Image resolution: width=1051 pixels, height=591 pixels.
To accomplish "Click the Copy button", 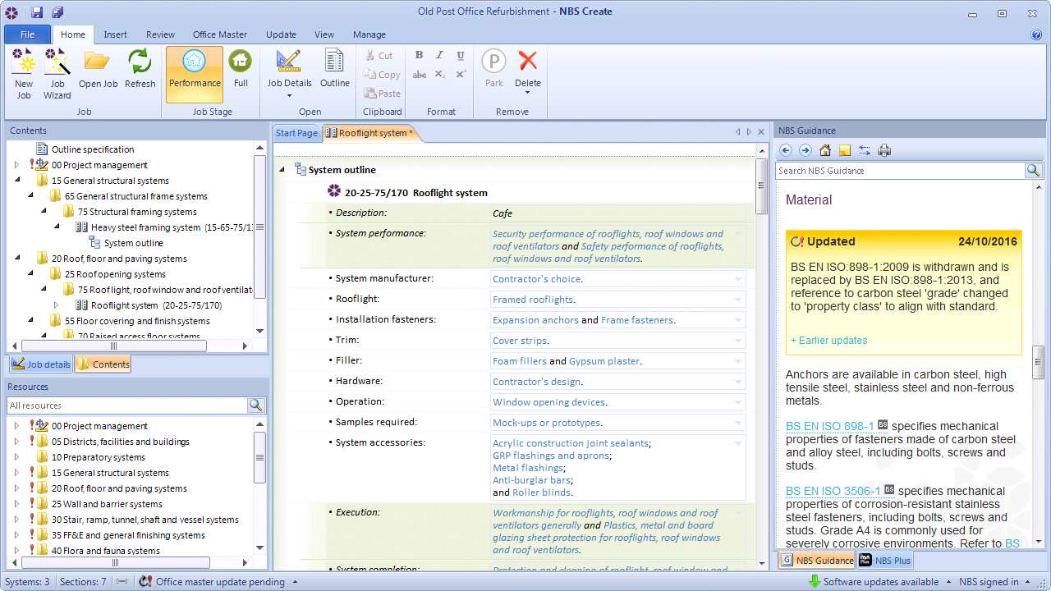I will (x=383, y=75).
